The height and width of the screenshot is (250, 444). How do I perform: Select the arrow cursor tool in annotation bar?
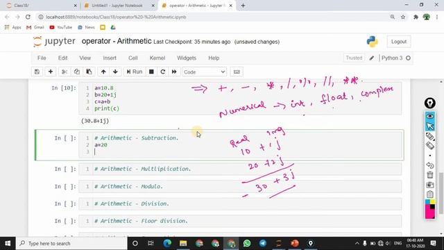(430, 126)
